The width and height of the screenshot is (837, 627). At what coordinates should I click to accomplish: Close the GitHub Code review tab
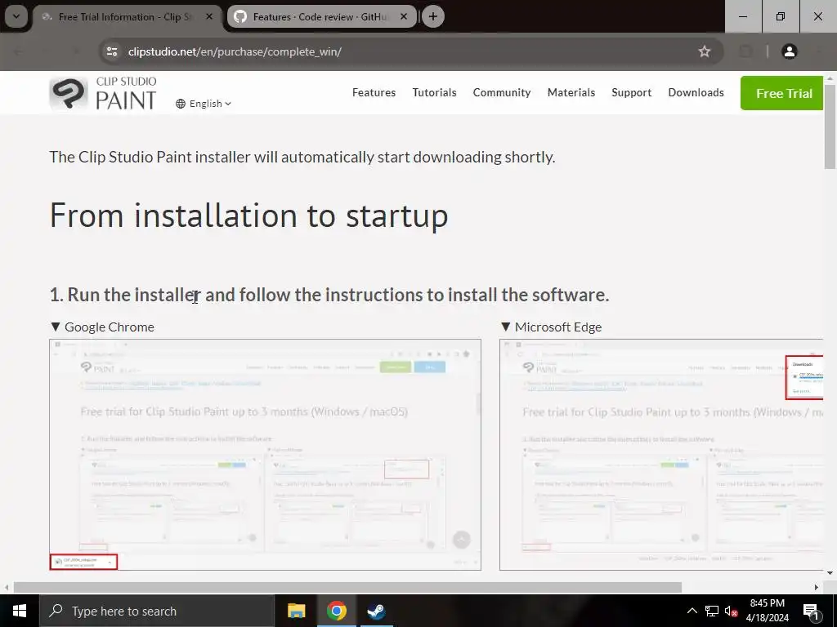(404, 17)
